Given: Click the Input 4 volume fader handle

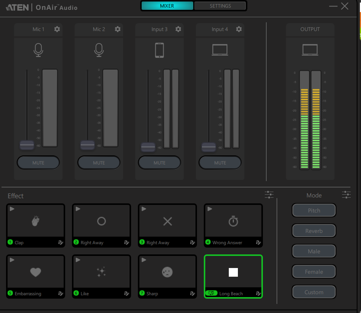Looking at the screenshot, I should [209, 147].
